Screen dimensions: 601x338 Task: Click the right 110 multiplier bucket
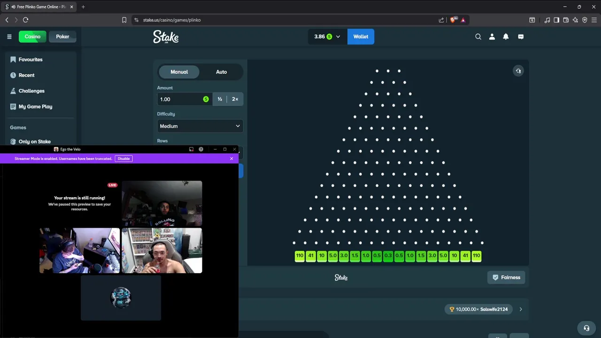(x=477, y=256)
